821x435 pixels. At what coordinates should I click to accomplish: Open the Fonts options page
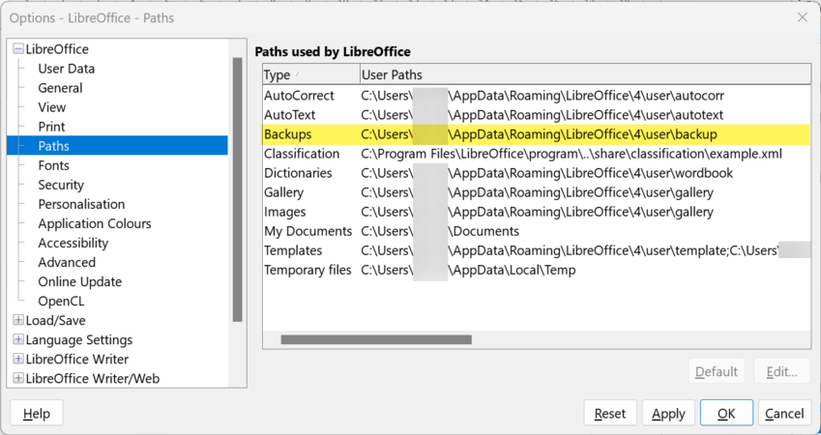coord(53,165)
